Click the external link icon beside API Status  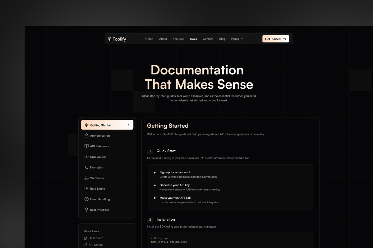(85, 245)
